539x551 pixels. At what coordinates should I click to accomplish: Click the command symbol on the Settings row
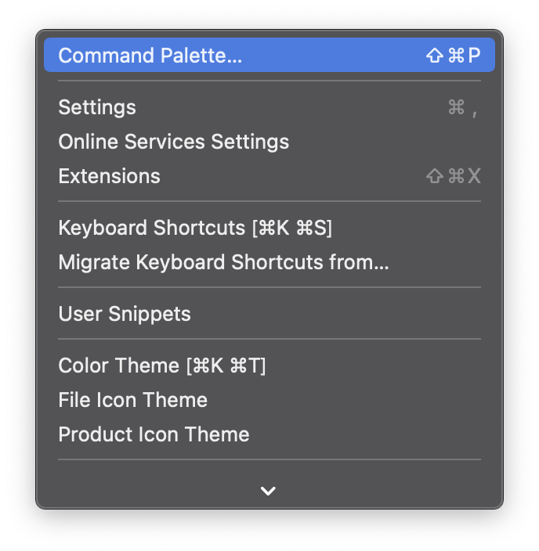[456, 107]
